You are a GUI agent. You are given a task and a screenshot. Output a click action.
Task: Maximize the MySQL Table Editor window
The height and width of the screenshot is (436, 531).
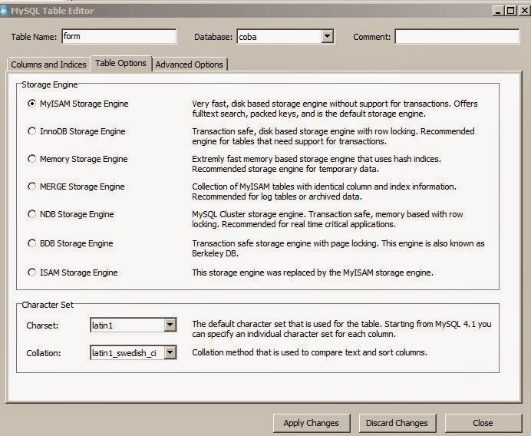pyautogui.click(x=510, y=11)
